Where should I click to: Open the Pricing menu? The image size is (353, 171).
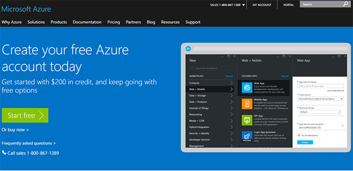114,22
